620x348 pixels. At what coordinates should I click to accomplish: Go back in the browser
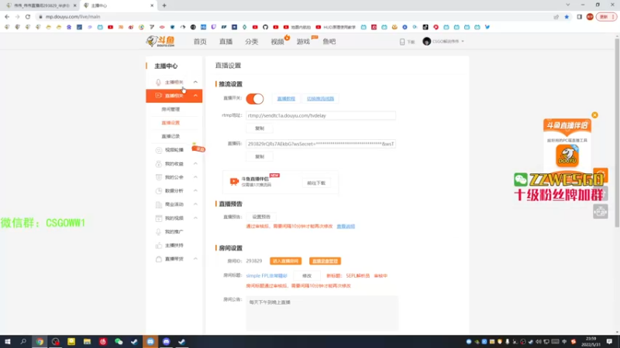pyautogui.click(x=7, y=16)
